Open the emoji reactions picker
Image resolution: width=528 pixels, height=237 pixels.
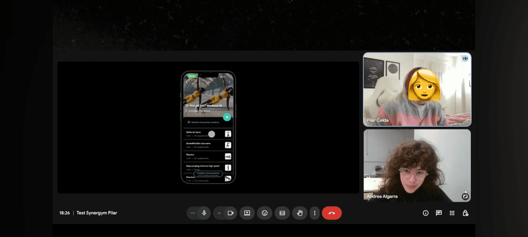click(265, 213)
